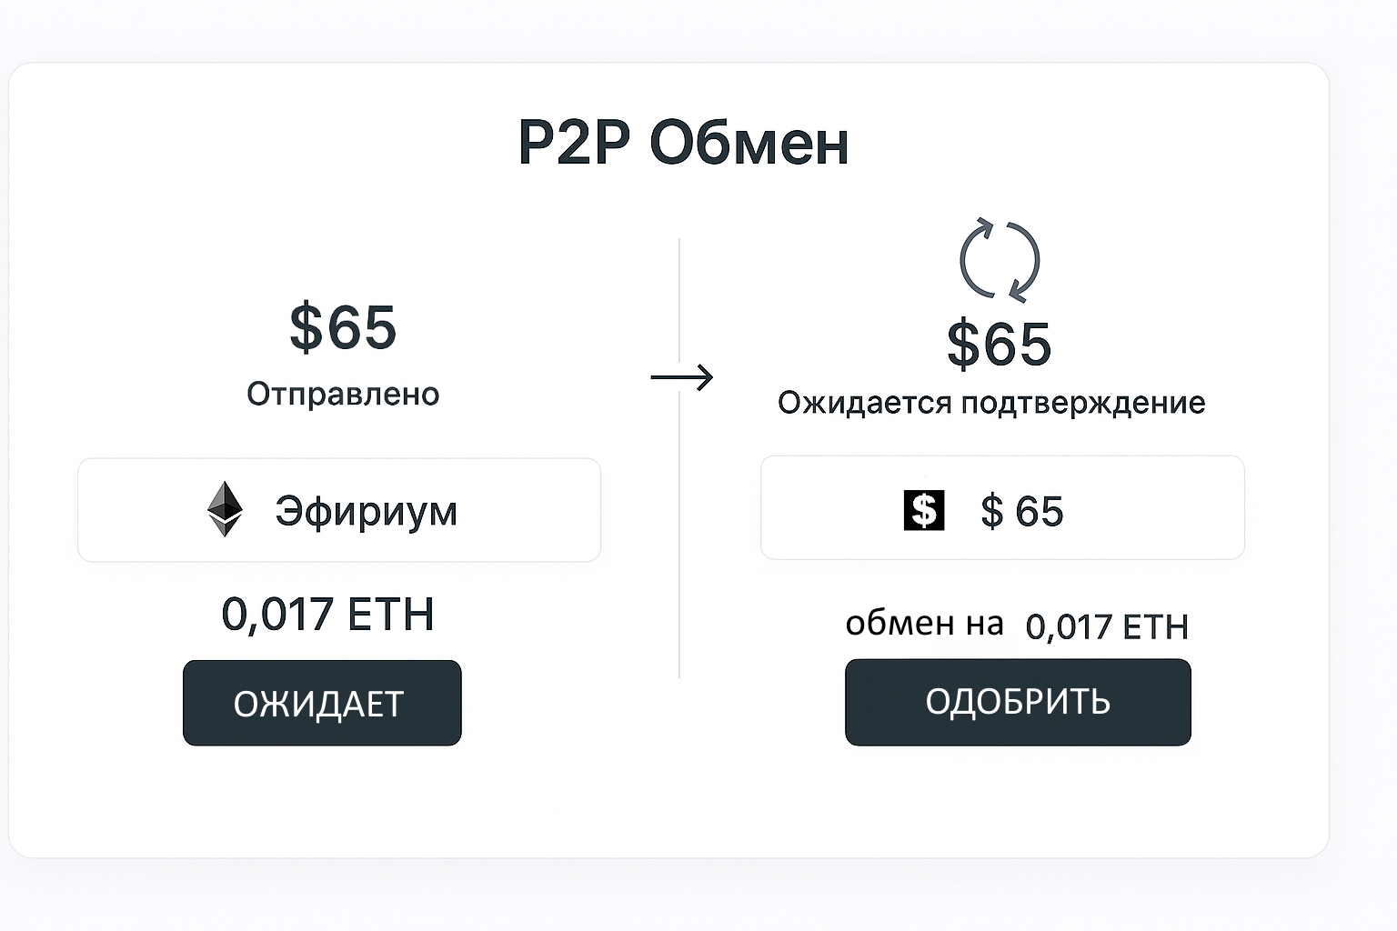
Task: Click the $65 amount below sync icon
Action: coord(999,345)
